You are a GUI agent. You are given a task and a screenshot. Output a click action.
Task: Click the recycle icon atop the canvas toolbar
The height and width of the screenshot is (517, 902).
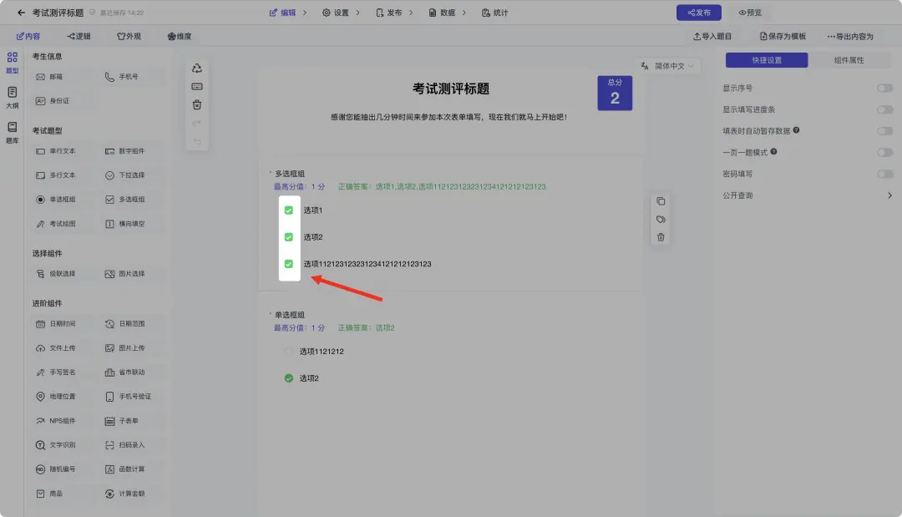pyautogui.click(x=197, y=68)
